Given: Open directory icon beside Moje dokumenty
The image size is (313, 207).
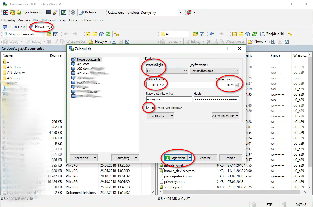Looking at the screenshot, I should [x=49, y=34].
